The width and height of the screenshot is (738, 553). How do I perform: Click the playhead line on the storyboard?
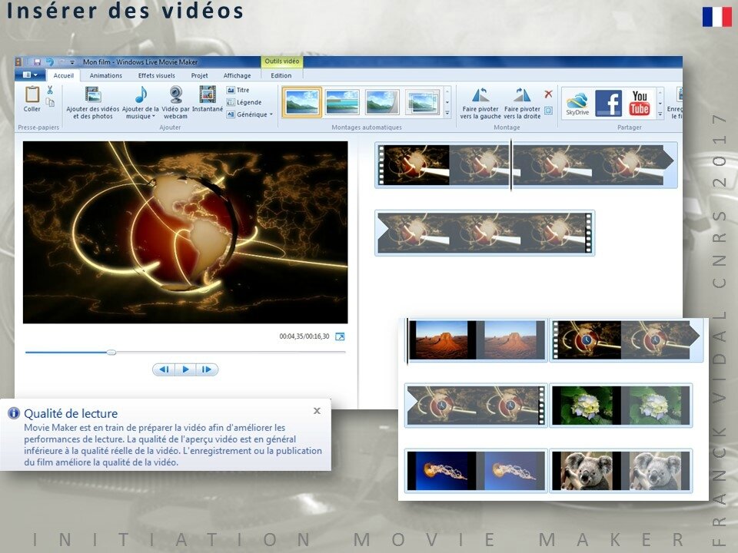tap(510, 164)
